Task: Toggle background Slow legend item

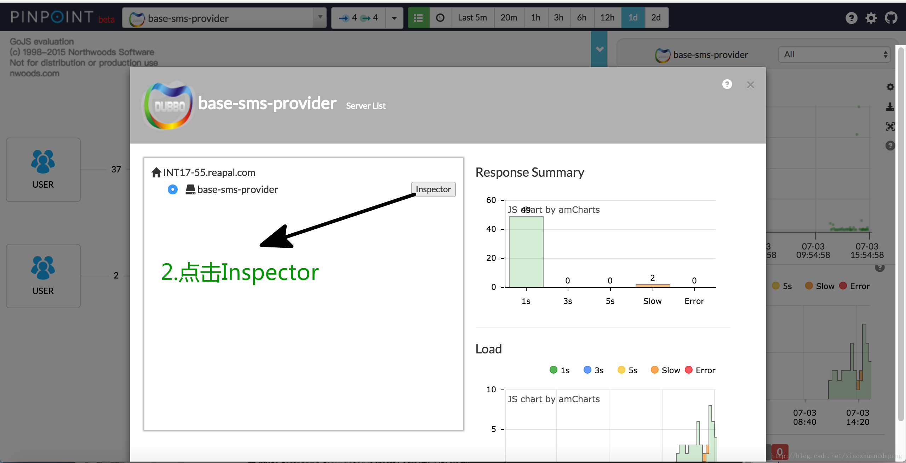Action: (x=820, y=286)
